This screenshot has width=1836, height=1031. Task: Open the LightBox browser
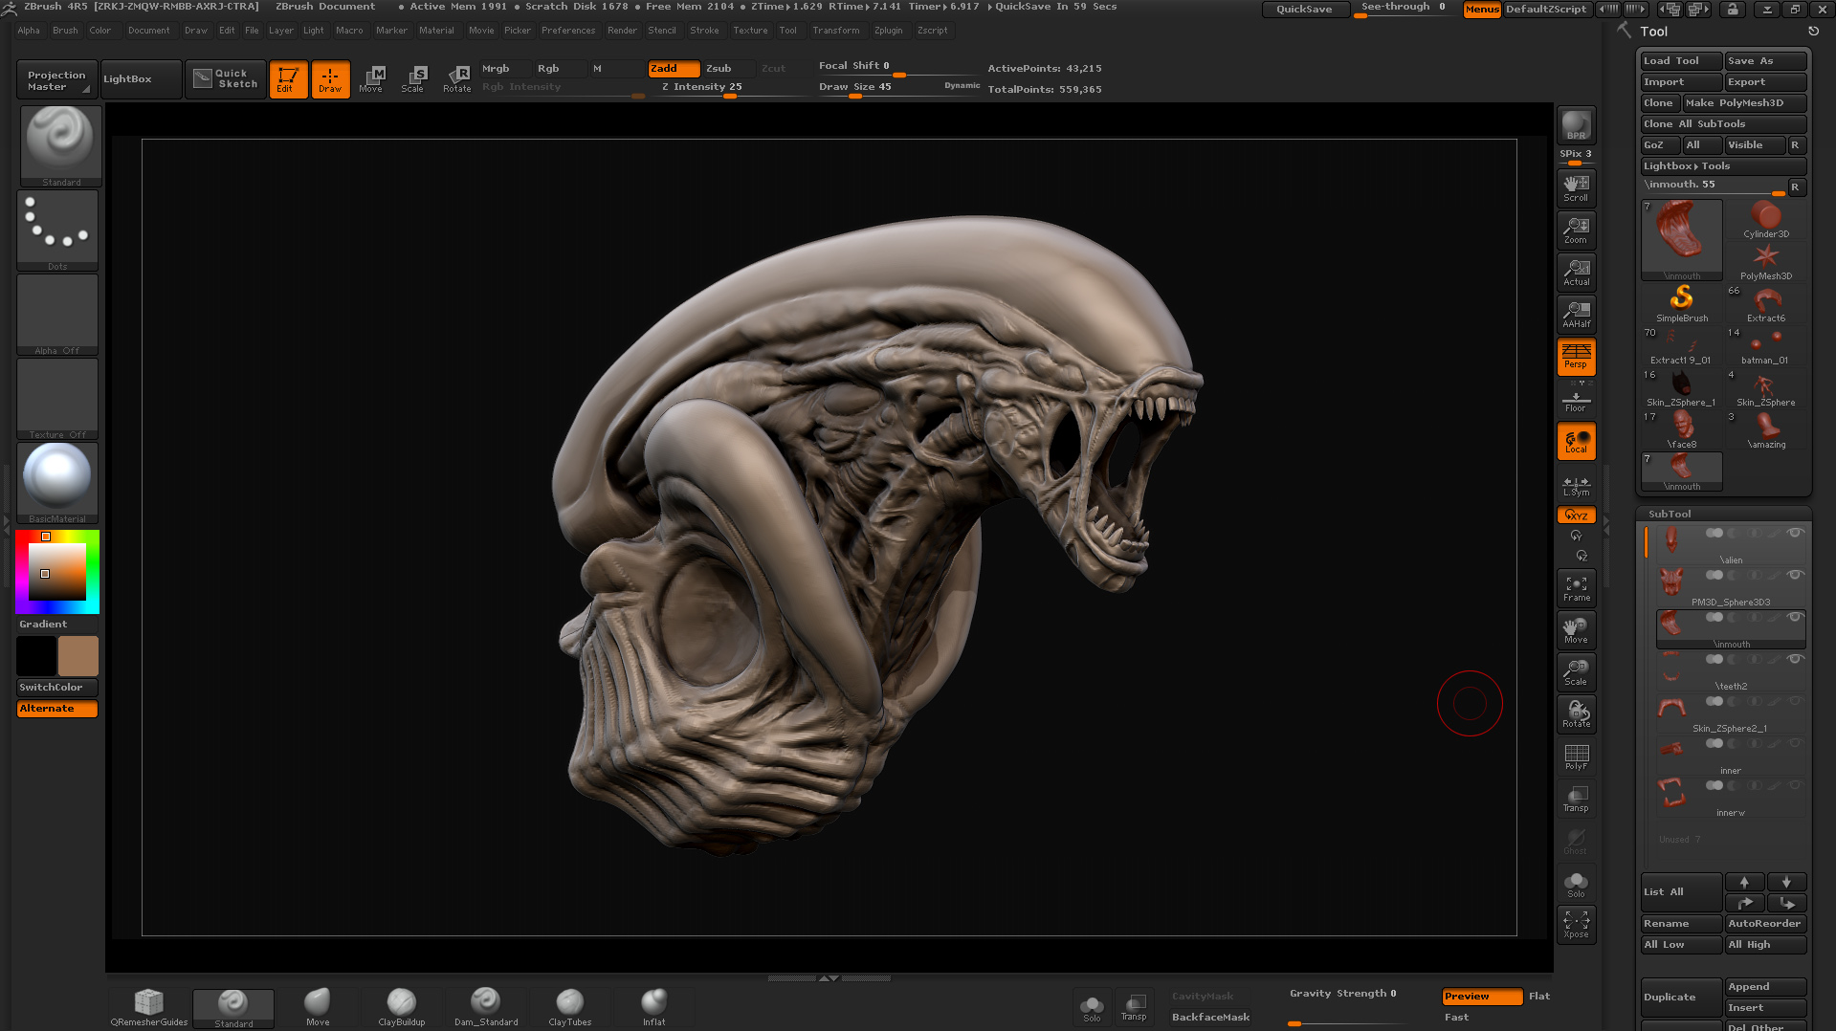[141, 79]
